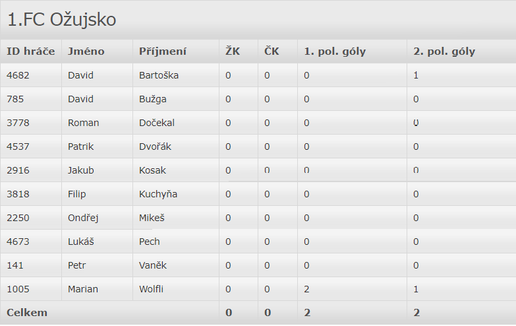
Task: Click the ŽK yellow cards header
Action: click(233, 51)
